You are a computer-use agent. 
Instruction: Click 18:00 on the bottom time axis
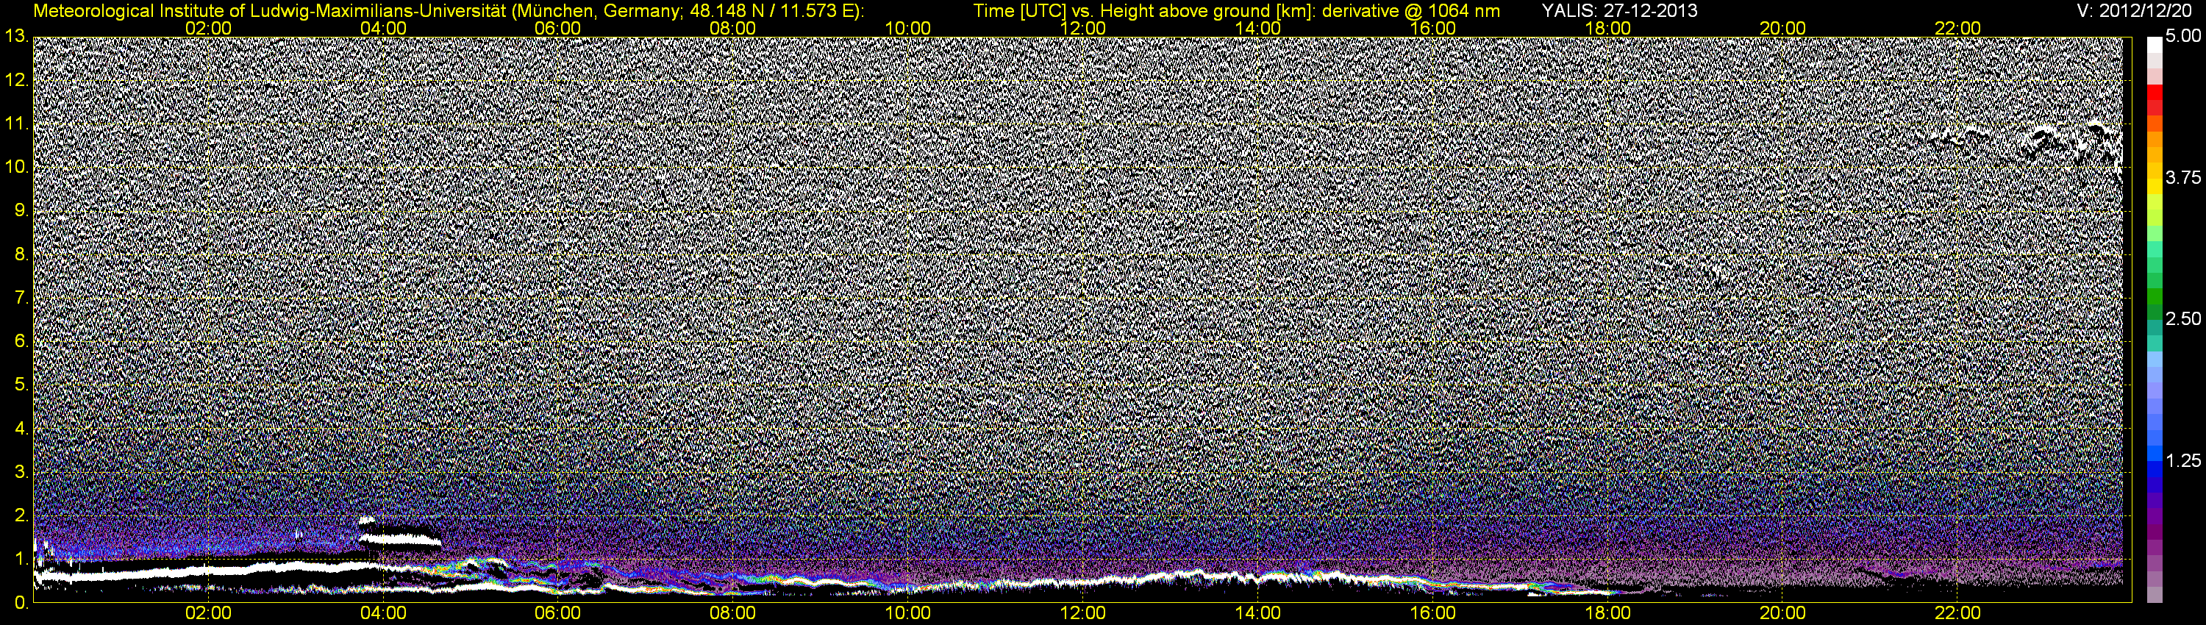[1608, 614]
